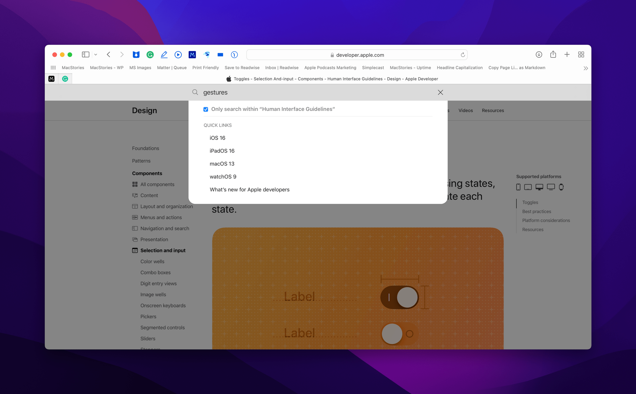Open the watchOS 9 quick link
636x394 pixels.
(x=223, y=176)
